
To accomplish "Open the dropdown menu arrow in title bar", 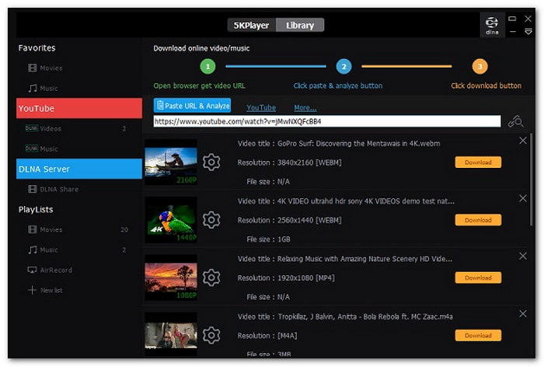I will [x=528, y=32].
